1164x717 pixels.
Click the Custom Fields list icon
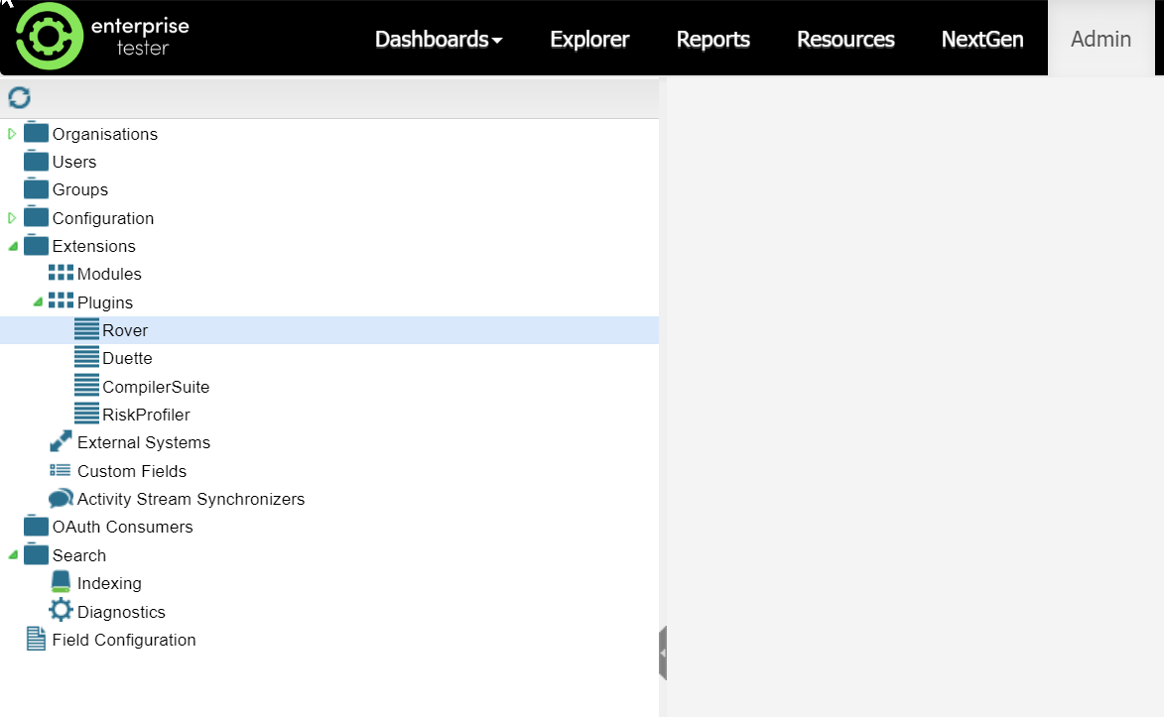tap(61, 471)
